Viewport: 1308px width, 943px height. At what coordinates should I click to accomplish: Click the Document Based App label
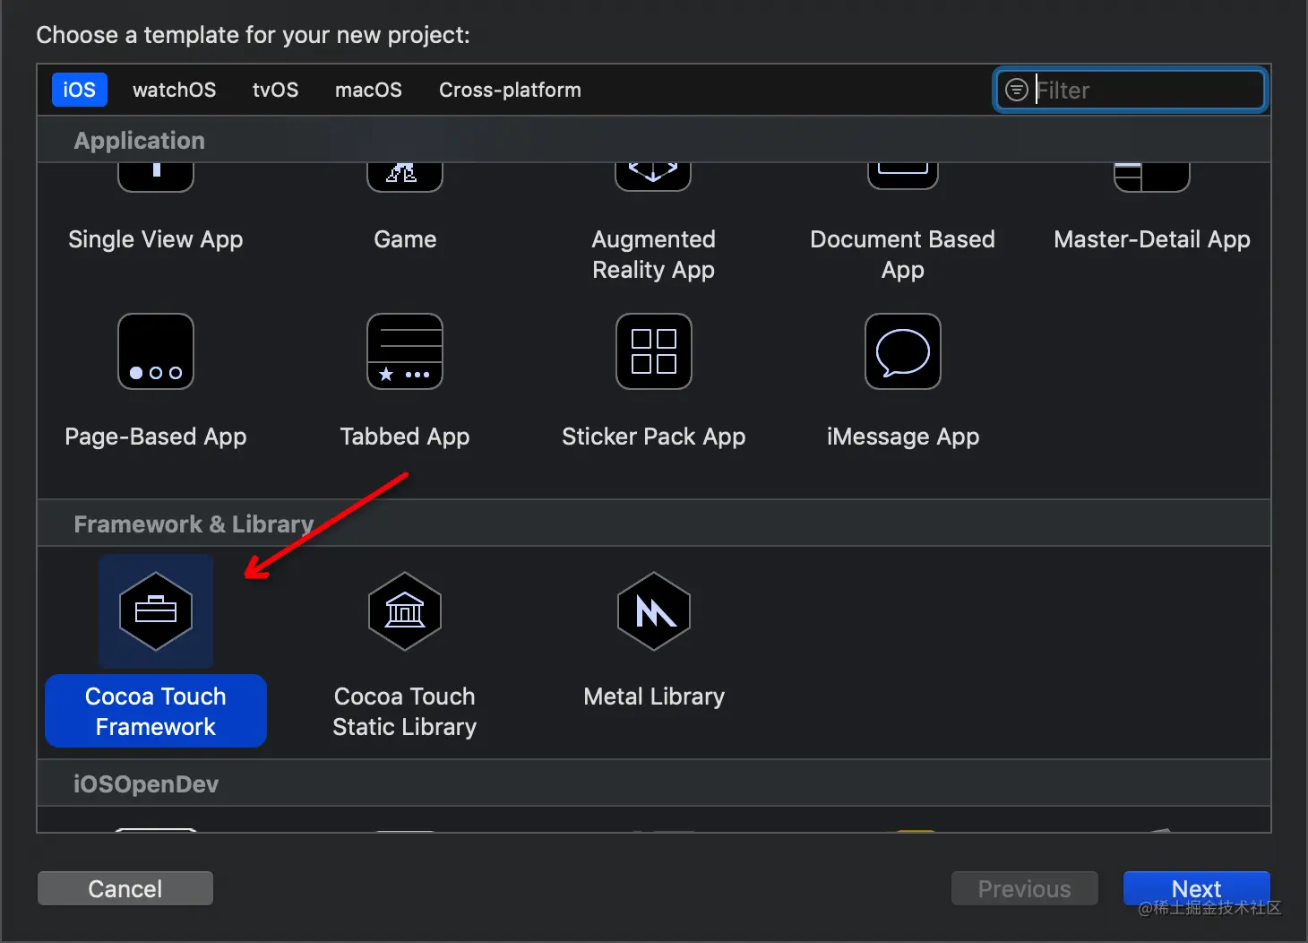pos(903,255)
